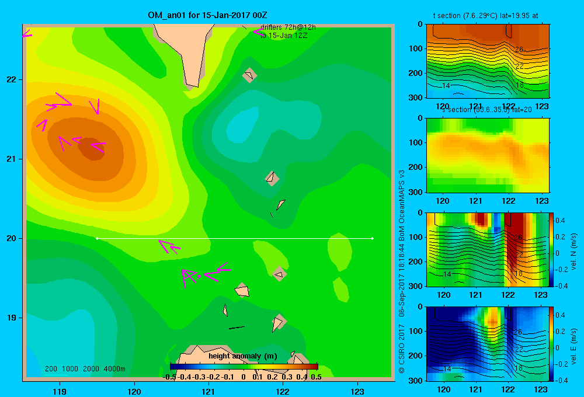
Task: Open the northward velocity section plot
Action: [x=488, y=249]
